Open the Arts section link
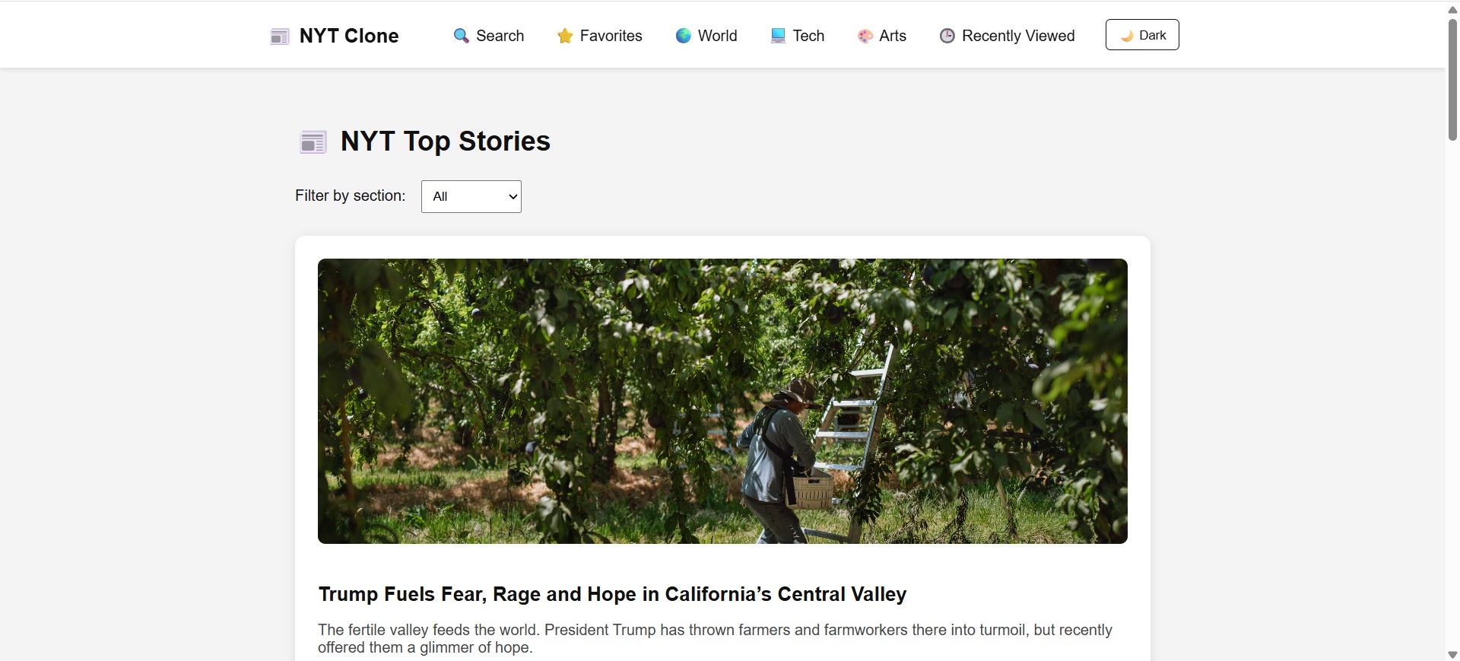This screenshot has height=661, width=1460. (893, 36)
